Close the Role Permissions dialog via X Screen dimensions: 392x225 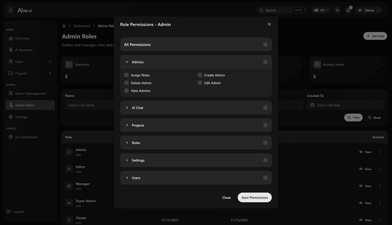coord(269,24)
